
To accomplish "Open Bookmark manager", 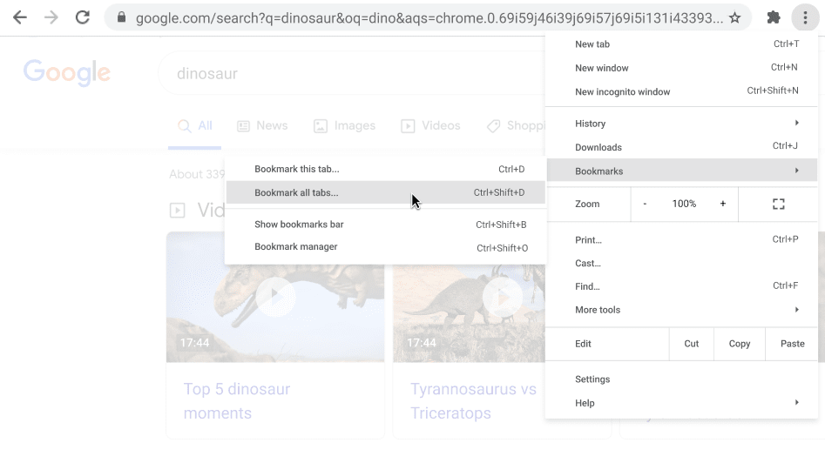I will (x=386, y=247).
